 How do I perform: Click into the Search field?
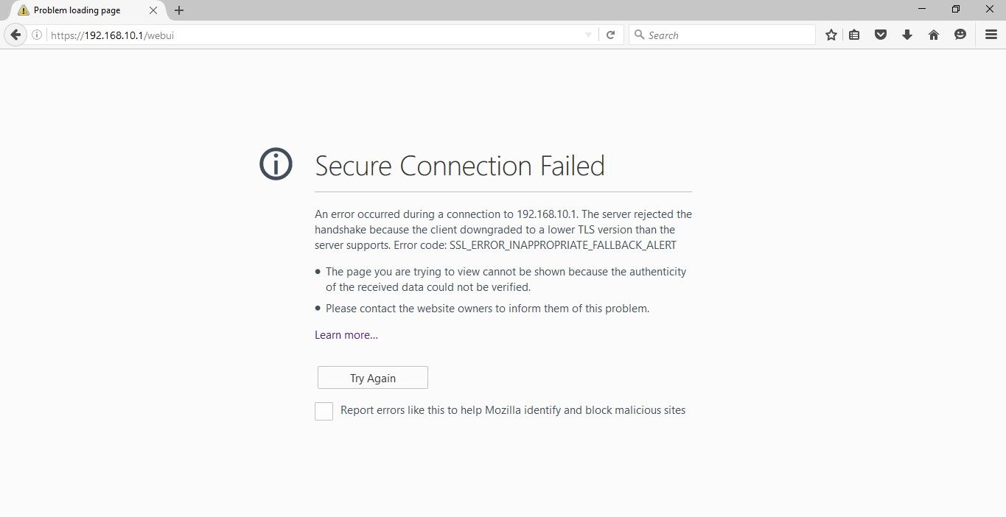(726, 35)
